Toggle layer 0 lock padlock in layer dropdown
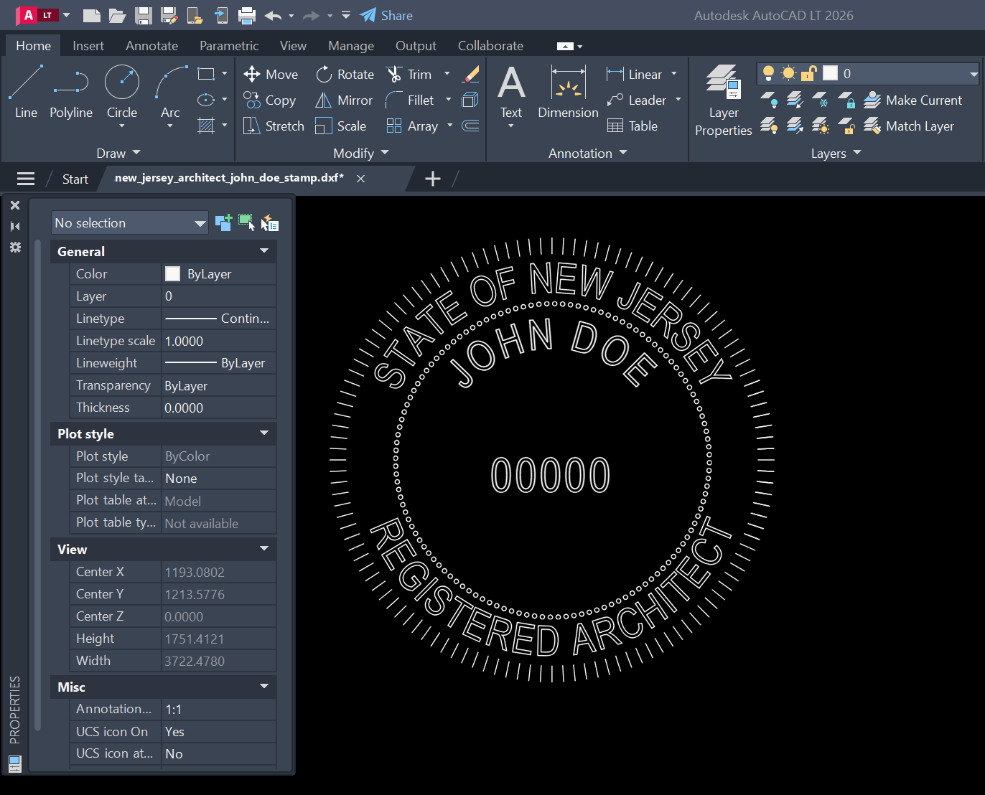The height and width of the screenshot is (795, 985). [809, 73]
